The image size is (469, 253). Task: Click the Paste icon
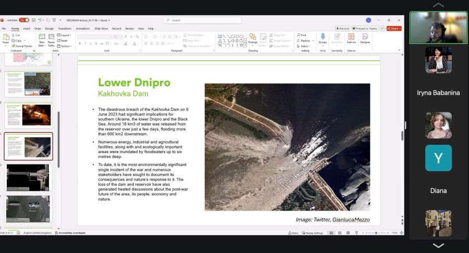[x=6, y=37]
